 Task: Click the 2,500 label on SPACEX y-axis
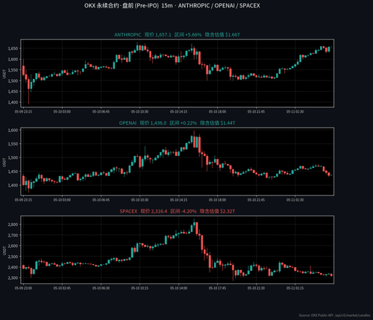(13, 257)
